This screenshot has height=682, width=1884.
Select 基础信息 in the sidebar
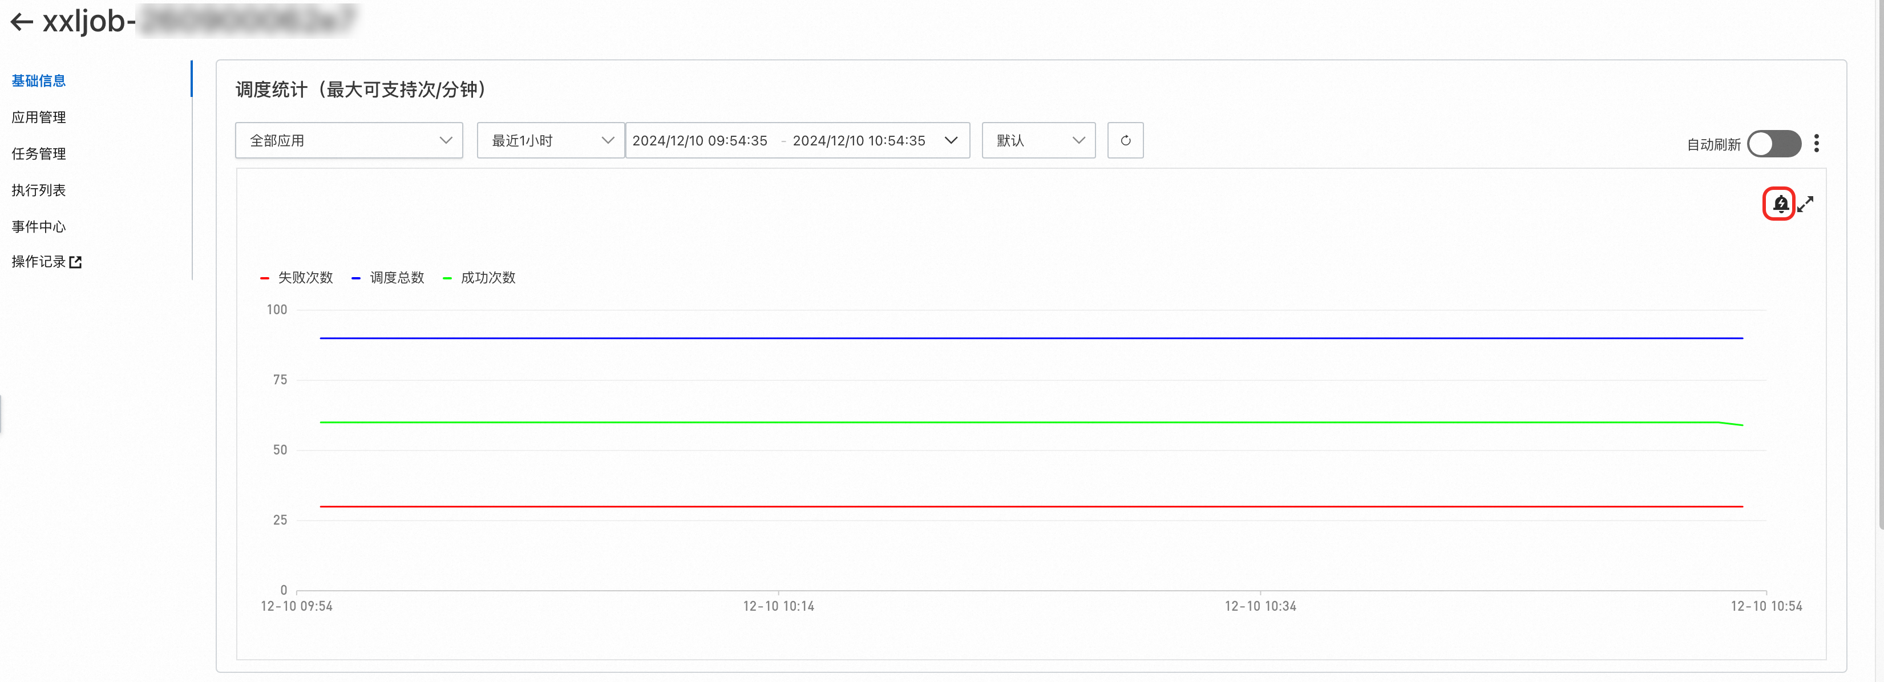pos(39,81)
